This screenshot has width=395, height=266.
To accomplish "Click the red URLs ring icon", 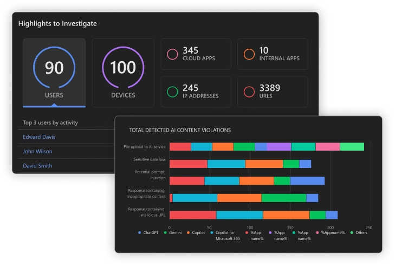I will click(249, 92).
